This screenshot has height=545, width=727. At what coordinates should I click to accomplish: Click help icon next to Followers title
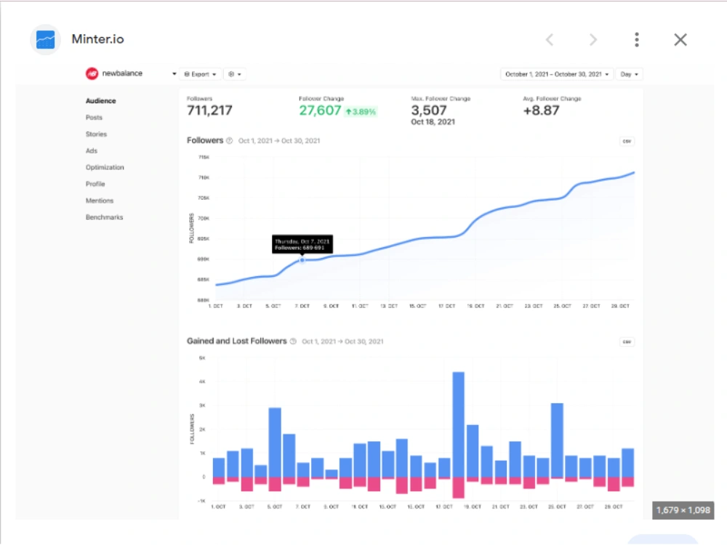click(x=229, y=141)
